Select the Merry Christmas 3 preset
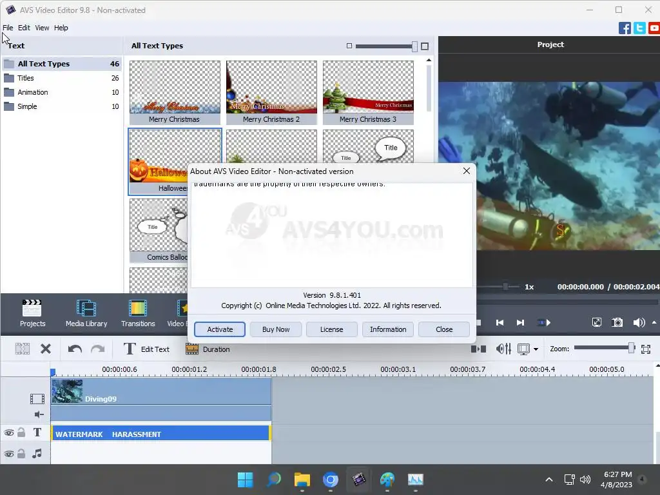The image size is (660, 495). [x=368, y=92]
